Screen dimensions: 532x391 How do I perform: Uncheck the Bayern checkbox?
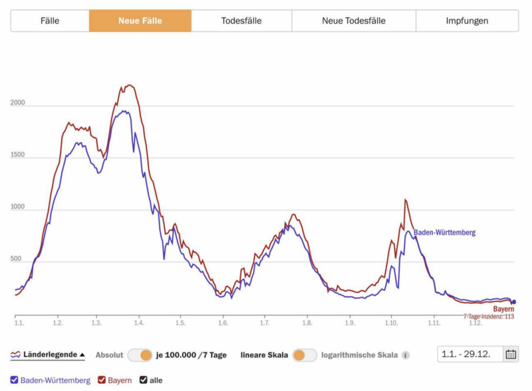(x=102, y=380)
